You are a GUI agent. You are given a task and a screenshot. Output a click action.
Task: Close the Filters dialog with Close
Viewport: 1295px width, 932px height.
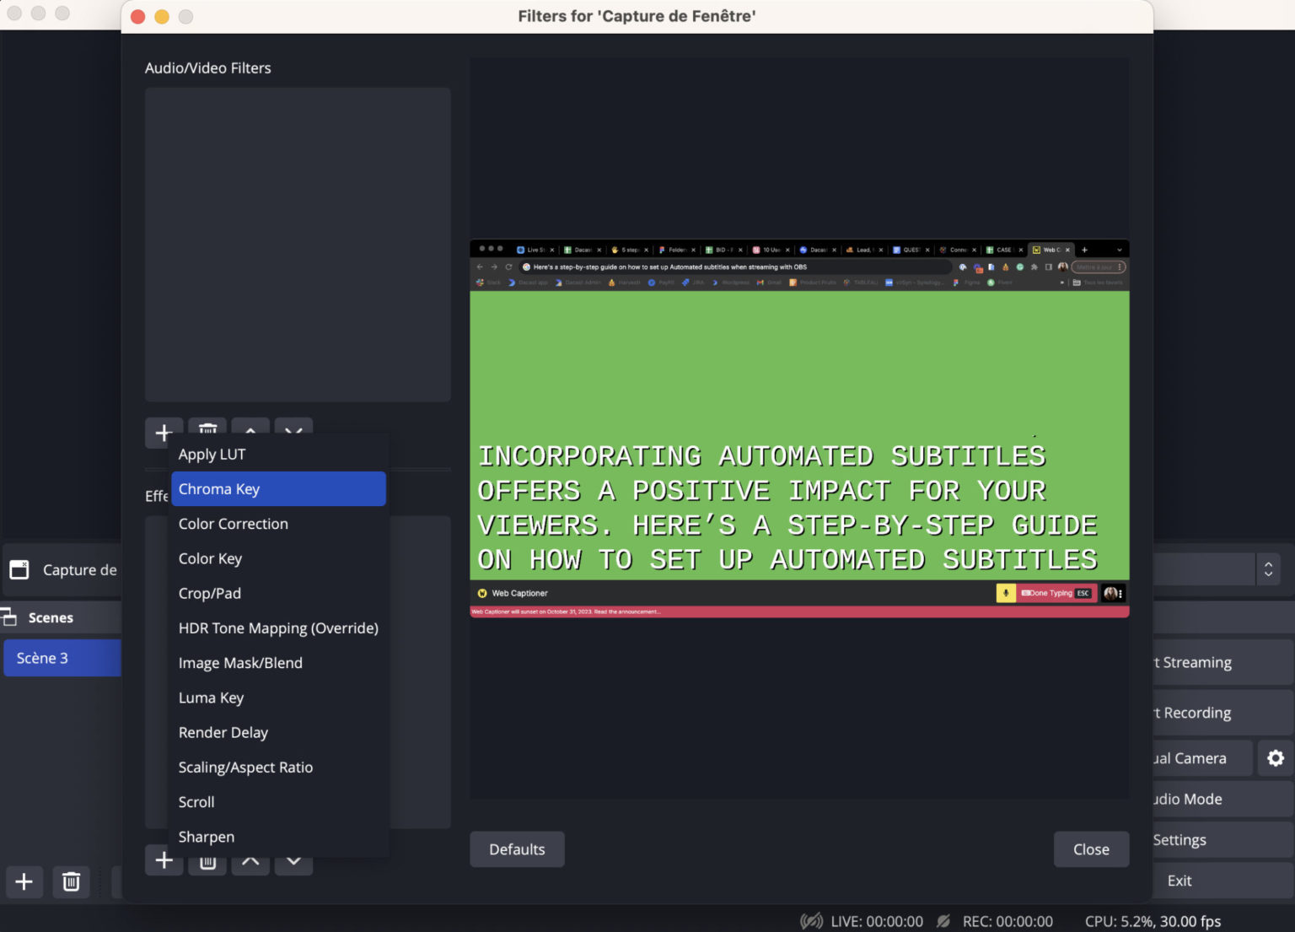[1091, 849]
